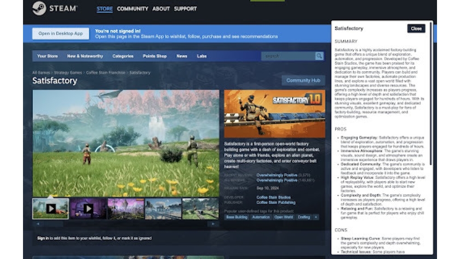Click the PROS heading in panel
The image size is (460, 259).
coord(340,129)
